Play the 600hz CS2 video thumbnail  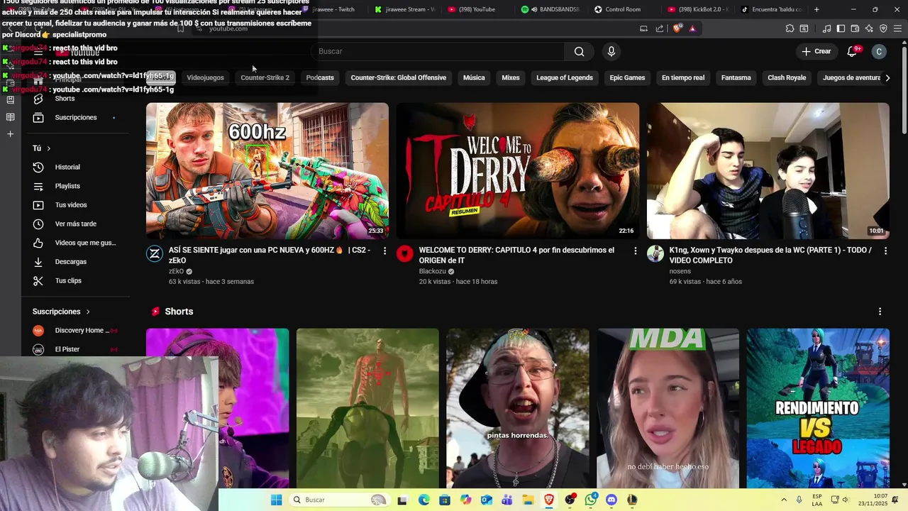click(x=267, y=171)
